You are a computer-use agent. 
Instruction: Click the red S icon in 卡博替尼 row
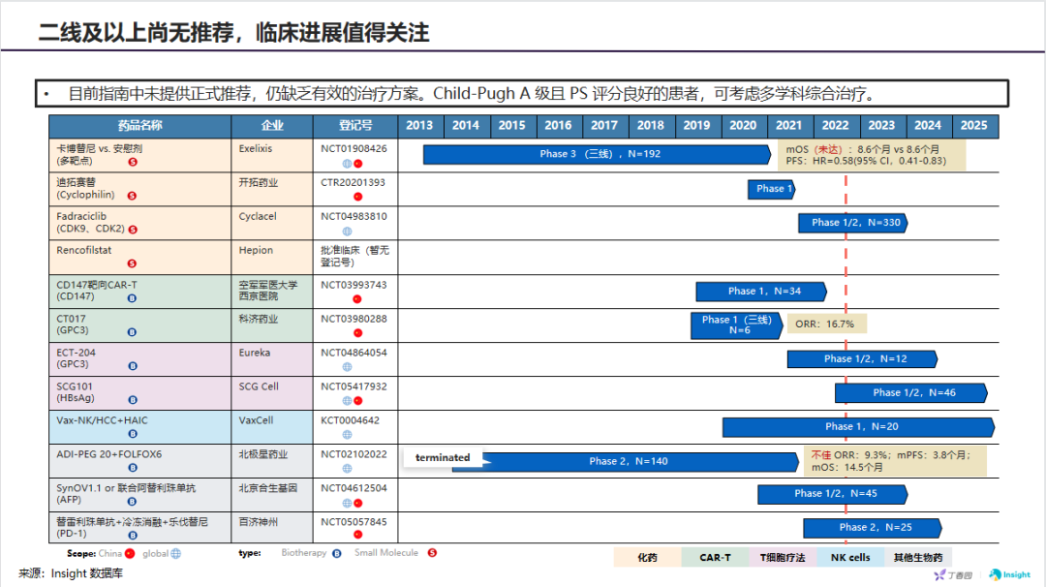[133, 162]
